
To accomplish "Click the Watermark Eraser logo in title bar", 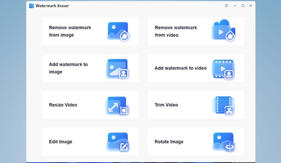I will pos(32,6).
